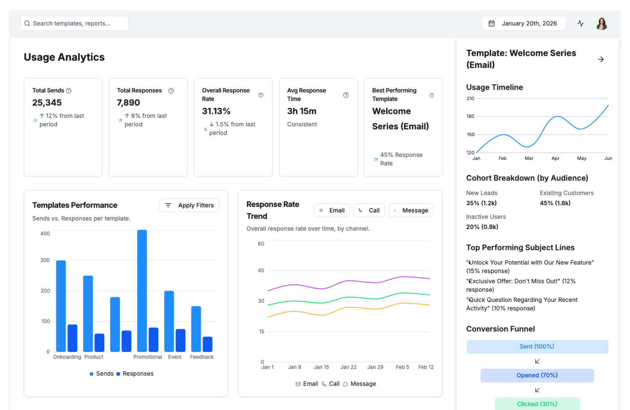Image resolution: width=630 pixels, height=410 pixels.
Task: Open the user profile avatar
Action: pos(601,24)
